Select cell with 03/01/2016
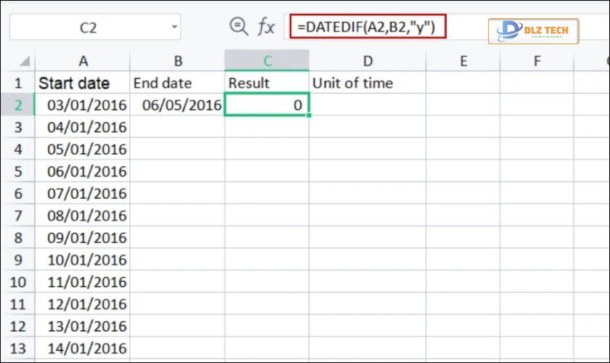 point(83,105)
